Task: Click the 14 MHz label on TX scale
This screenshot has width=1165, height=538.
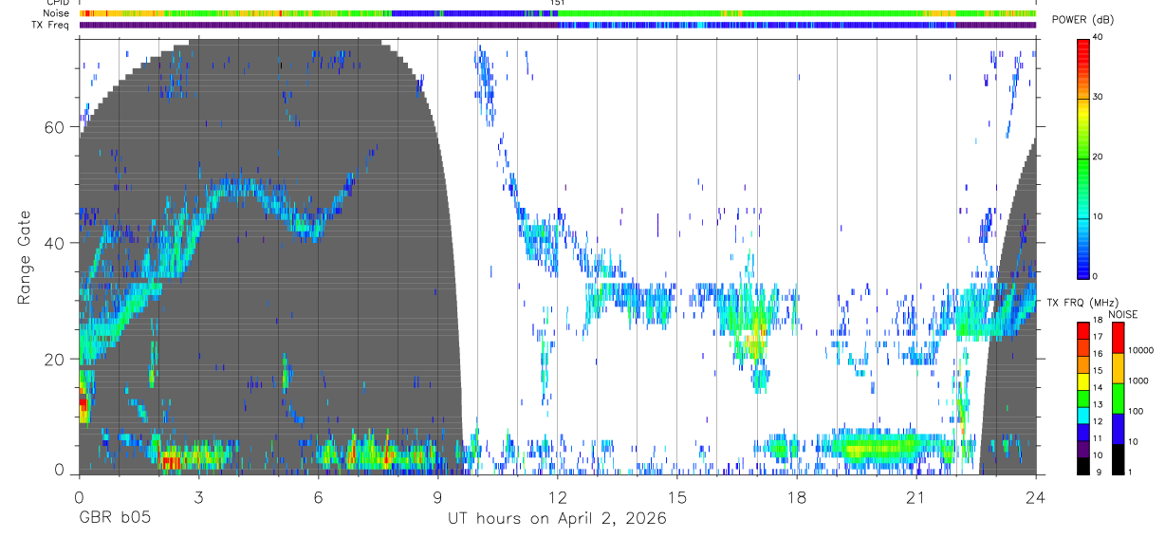Action: (x=1098, y=388)
